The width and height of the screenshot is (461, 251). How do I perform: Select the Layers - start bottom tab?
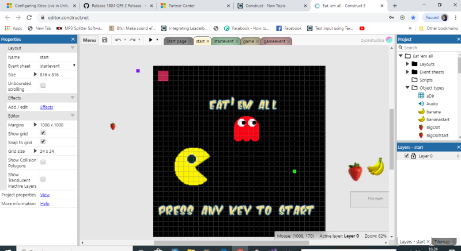412,242
